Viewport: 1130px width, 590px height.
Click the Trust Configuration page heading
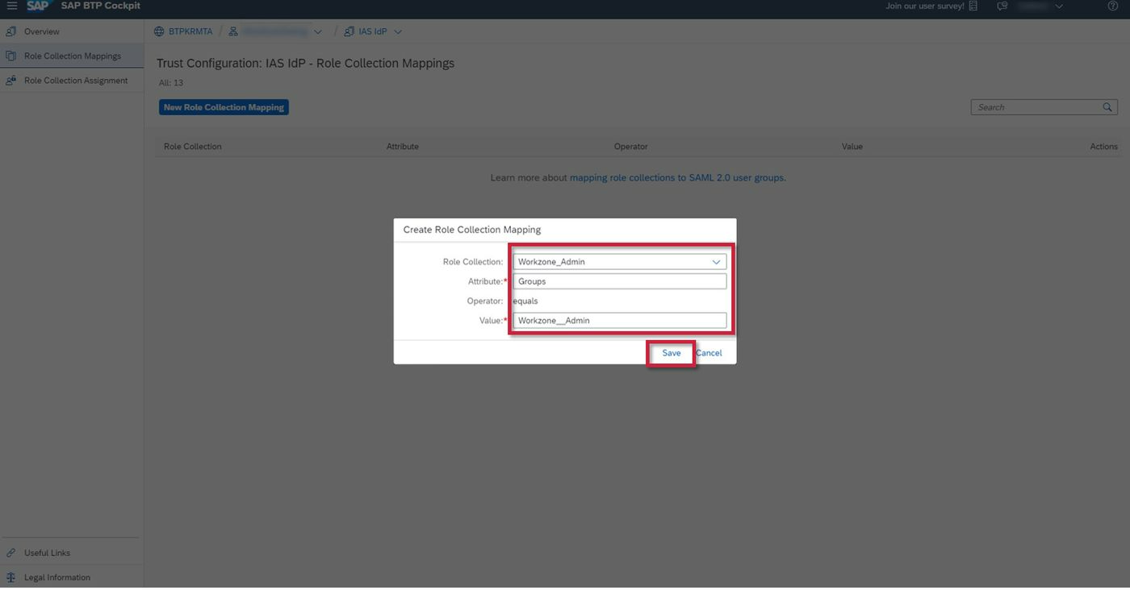tap(305, 64)
